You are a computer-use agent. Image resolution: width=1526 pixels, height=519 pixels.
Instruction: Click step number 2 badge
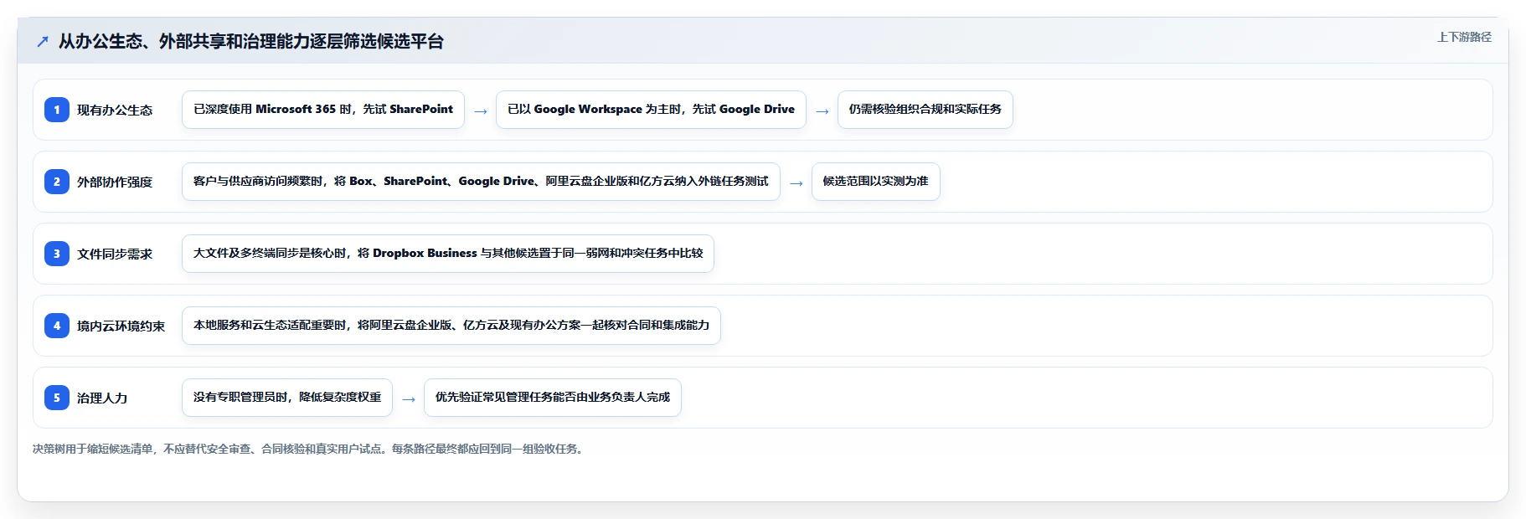tap(57, 182)
